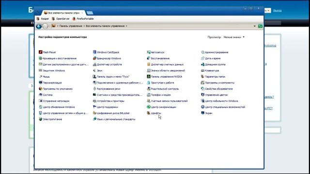
Task: Open the Домашняя группа icon
Action: pyautogui.click(x=202, y=64)
